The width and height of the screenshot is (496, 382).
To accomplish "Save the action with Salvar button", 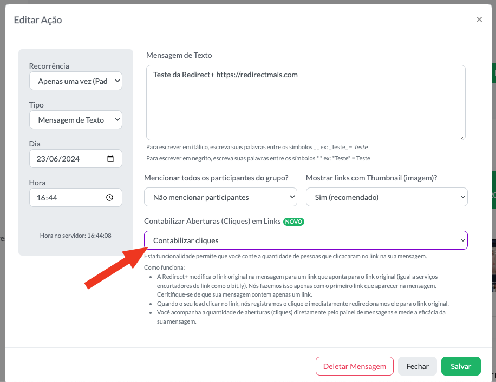I will (461, 366).
